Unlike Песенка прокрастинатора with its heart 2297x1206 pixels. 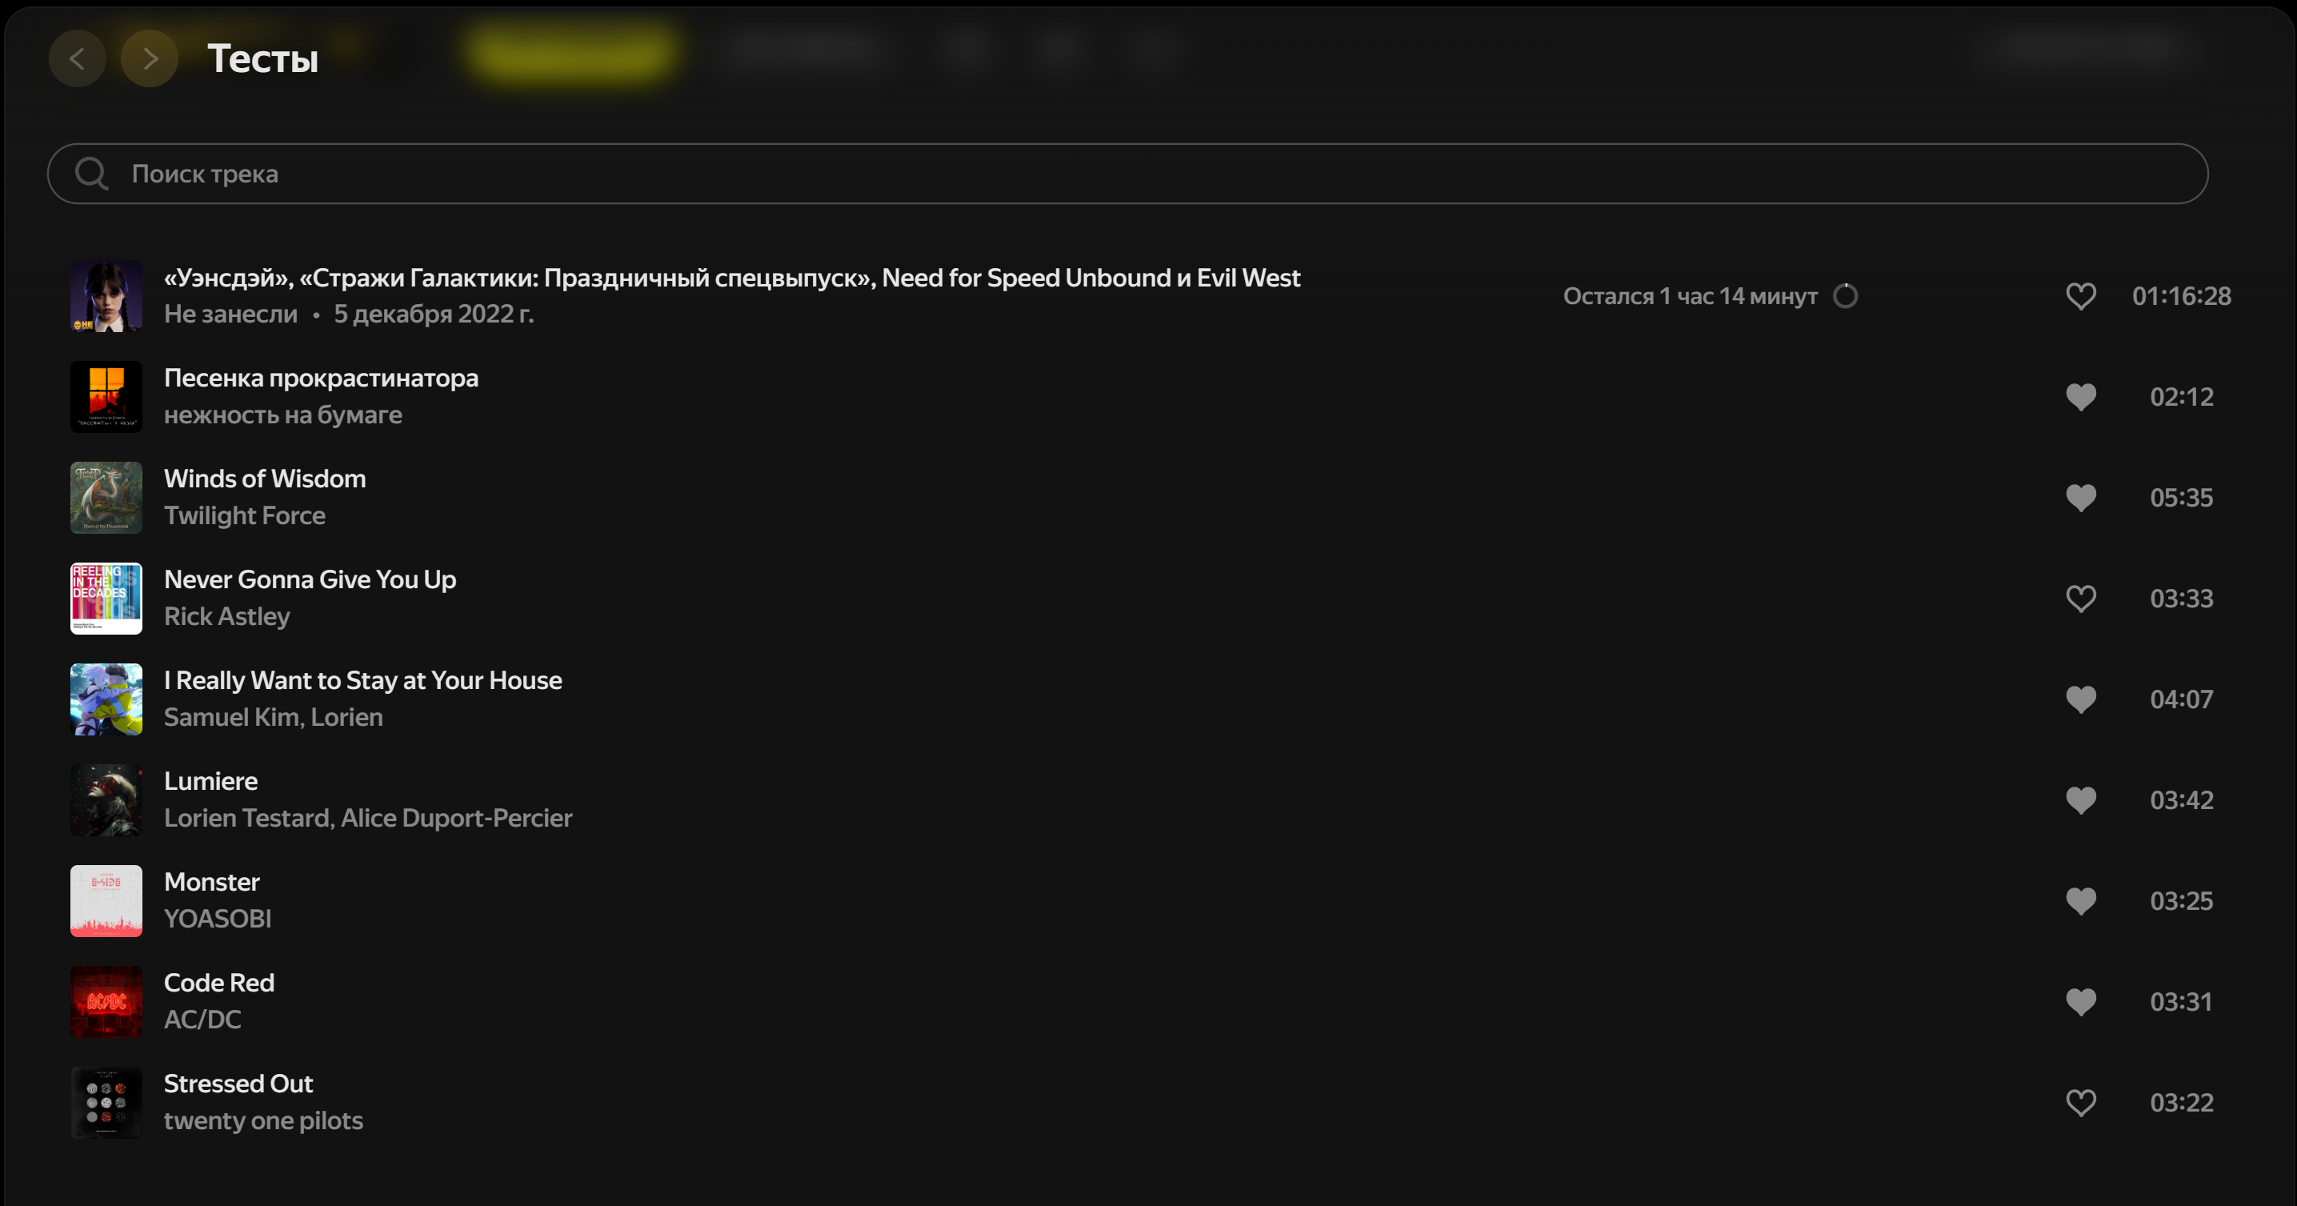(x=2080, y=397)
